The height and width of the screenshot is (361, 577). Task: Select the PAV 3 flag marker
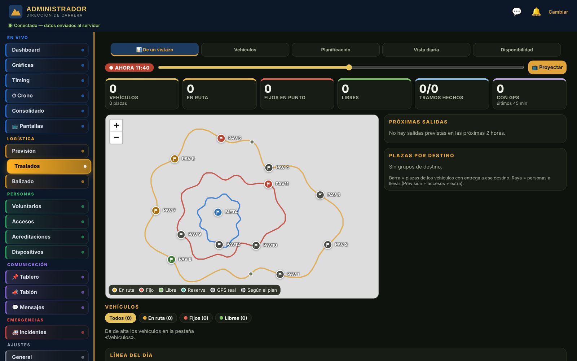point(320,195)
